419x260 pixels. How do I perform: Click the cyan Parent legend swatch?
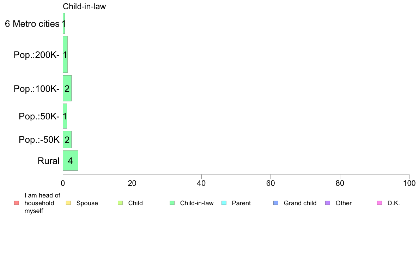pyautogui.click(x=224, y=203)
